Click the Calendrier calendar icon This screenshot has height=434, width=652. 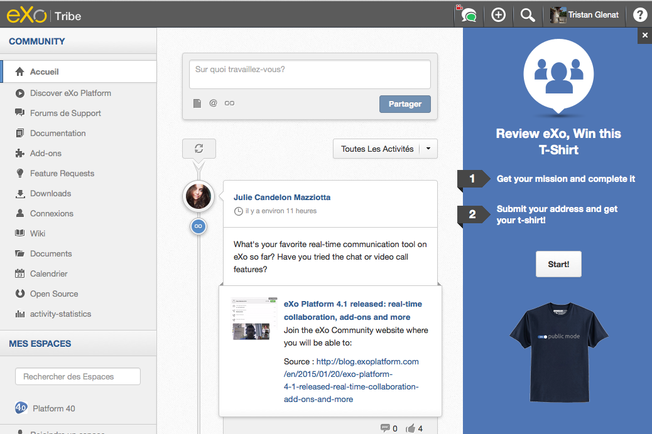pyautogui.click(x=19, y=273)
